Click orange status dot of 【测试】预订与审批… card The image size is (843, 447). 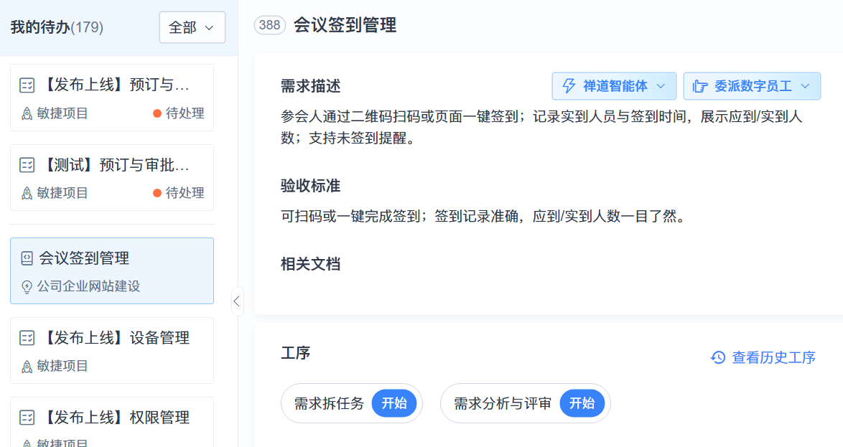pos(157,193)
